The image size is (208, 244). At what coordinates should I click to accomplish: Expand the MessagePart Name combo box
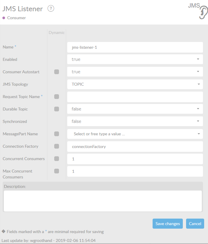click(x=135, y=134)
